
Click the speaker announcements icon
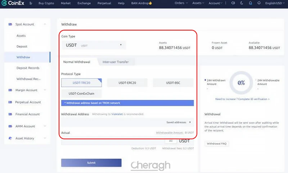click(233, 3)
